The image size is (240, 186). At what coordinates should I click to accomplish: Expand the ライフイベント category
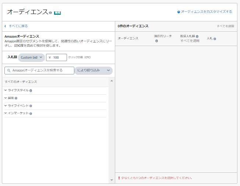pos(6,106)
